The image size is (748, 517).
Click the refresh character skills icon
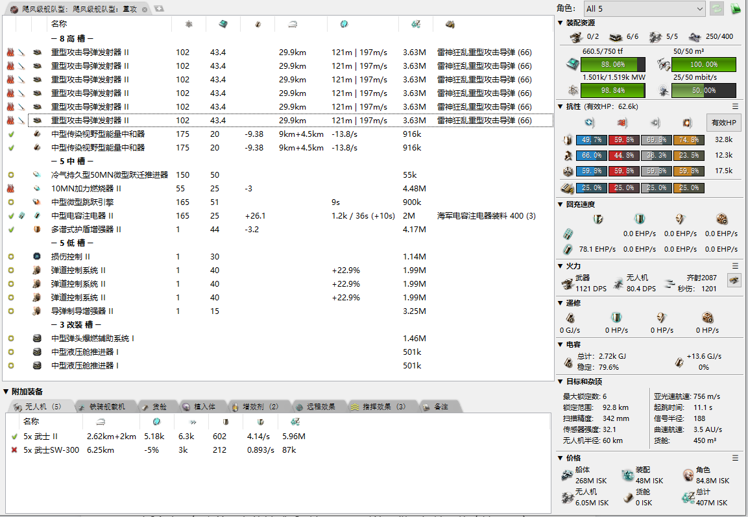[x=717, y=8]
